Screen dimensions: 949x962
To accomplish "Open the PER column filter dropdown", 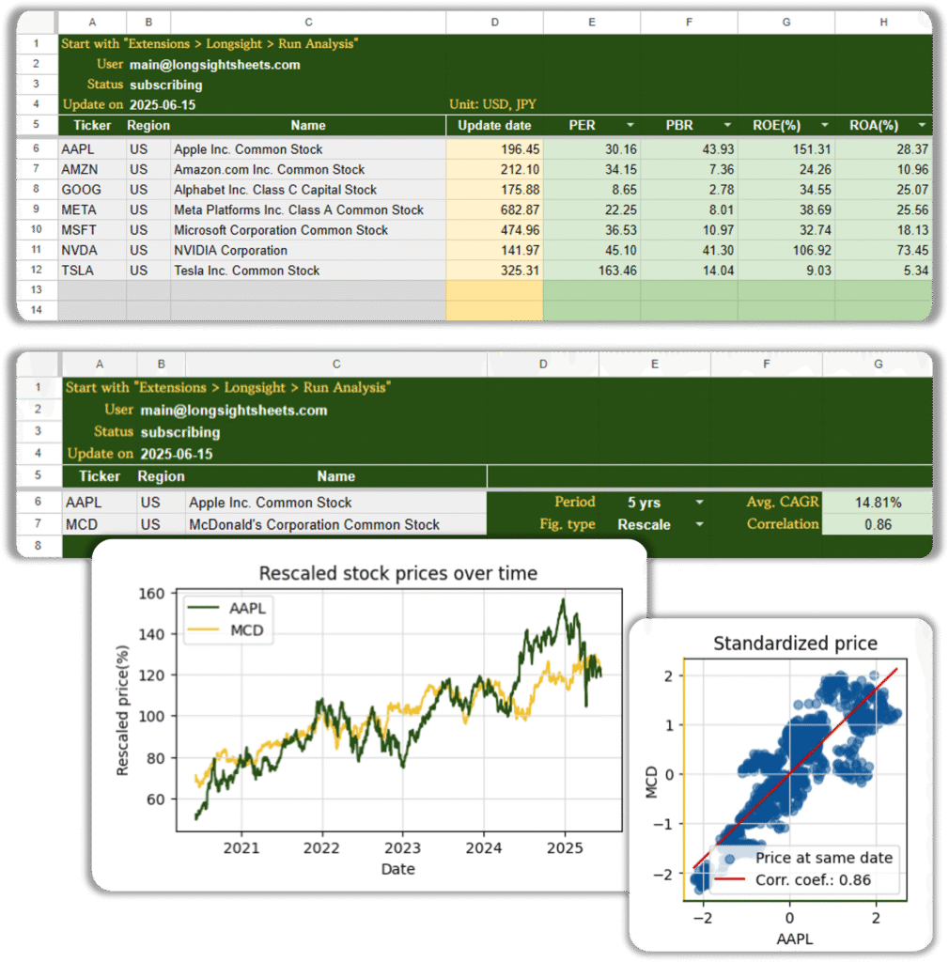I will pos(630,125).
